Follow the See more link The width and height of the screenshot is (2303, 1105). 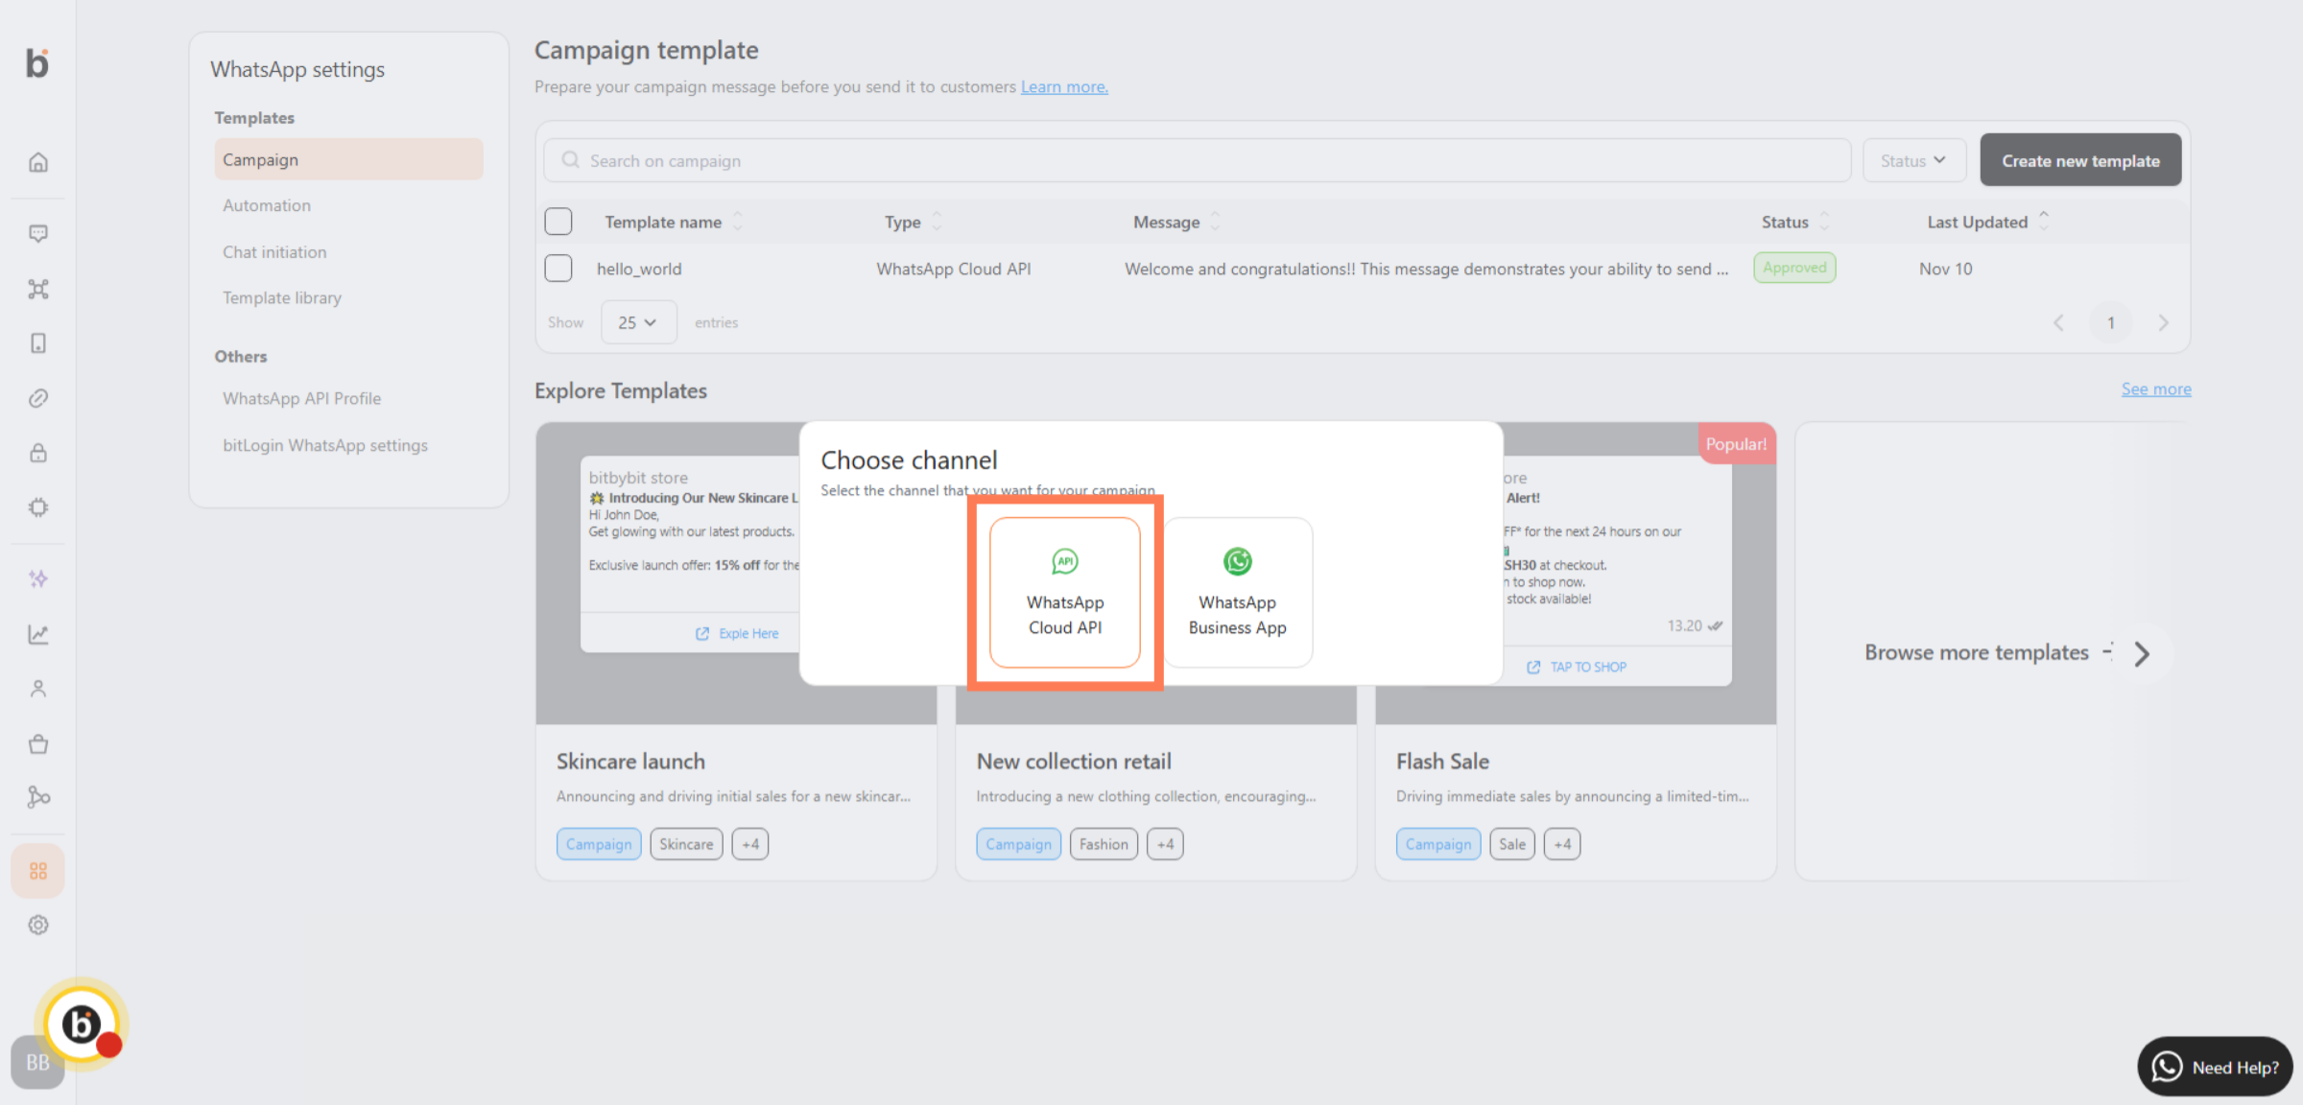click(x=2156, y=389)
